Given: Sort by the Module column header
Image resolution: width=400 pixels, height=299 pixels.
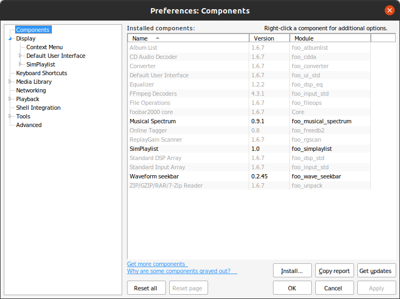Looking at the screenshot, I should coord(330,38).
